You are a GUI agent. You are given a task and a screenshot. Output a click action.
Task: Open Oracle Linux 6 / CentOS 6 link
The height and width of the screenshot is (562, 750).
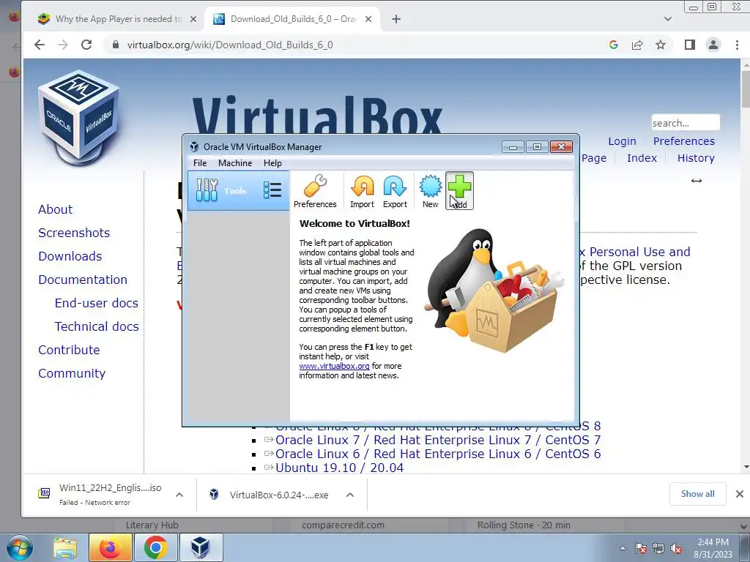point(438,454)
